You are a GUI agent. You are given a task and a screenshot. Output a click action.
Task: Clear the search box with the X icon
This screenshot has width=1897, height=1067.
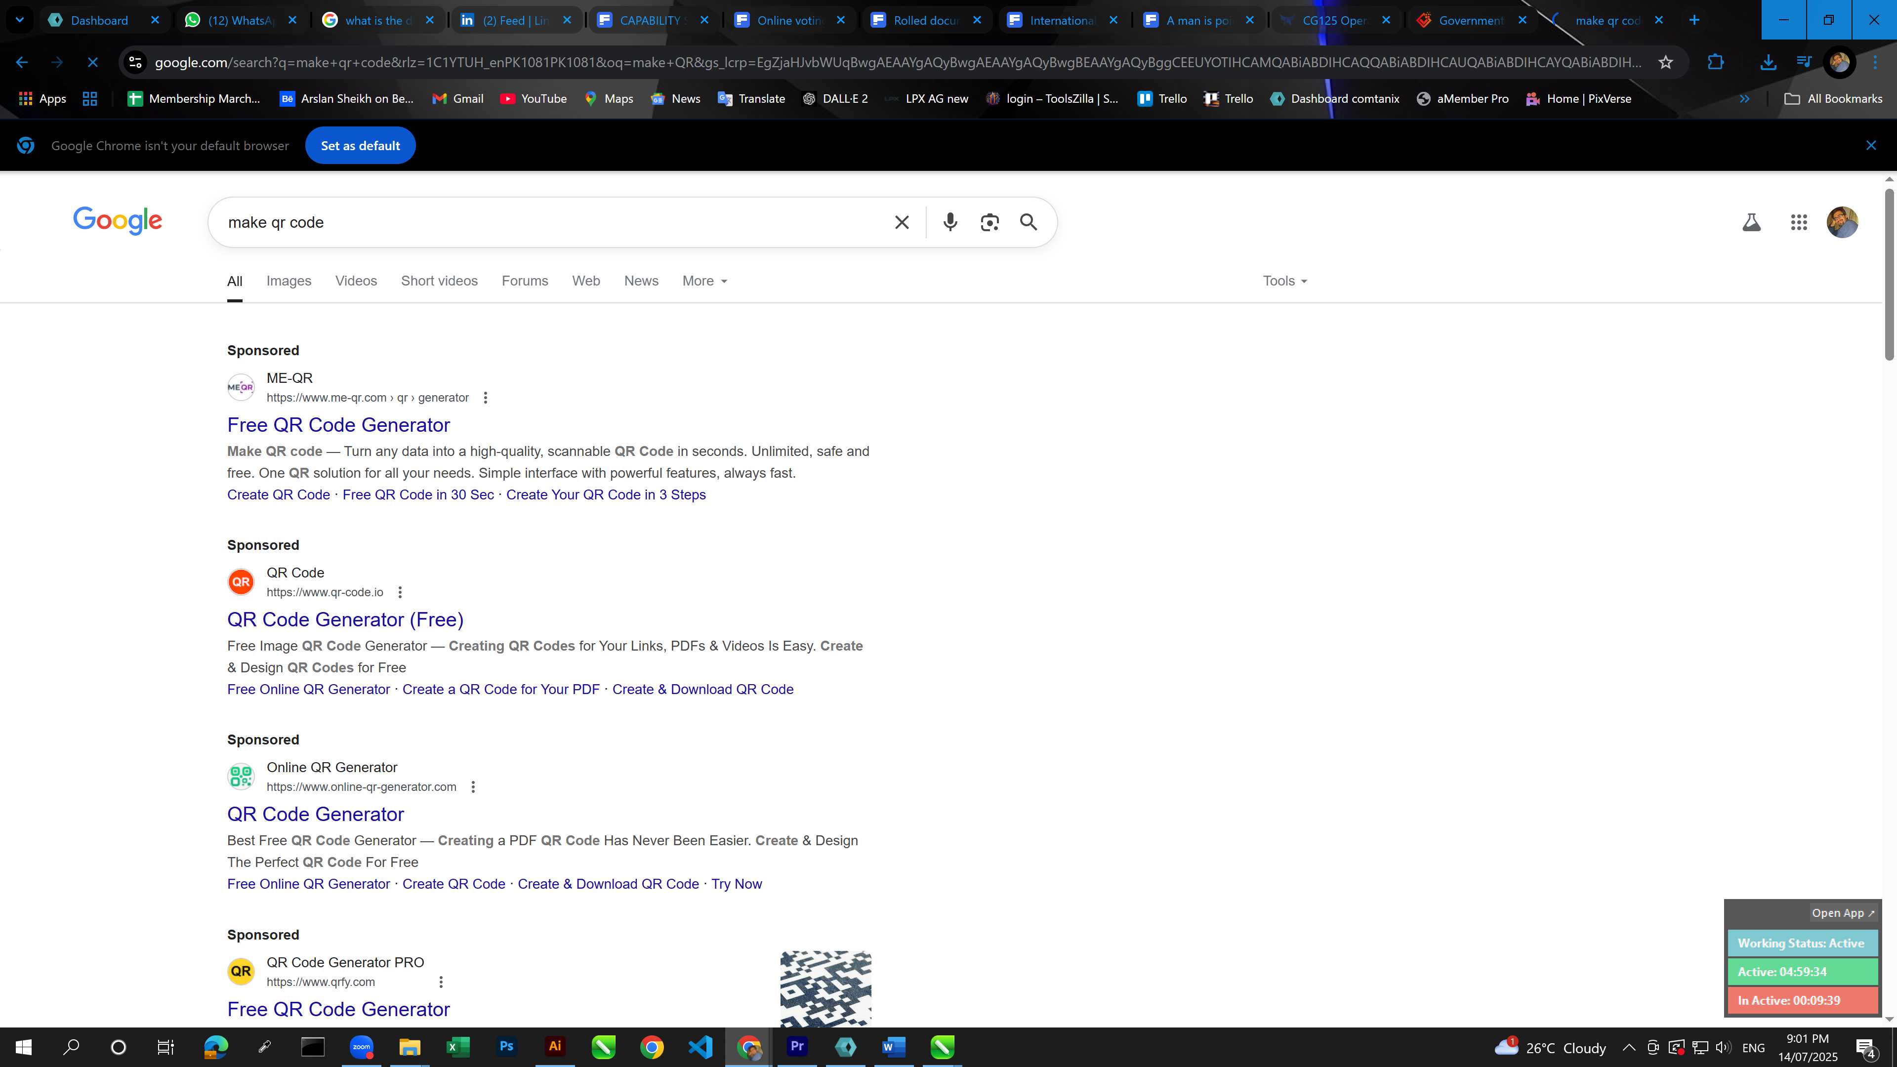[902, 222]
